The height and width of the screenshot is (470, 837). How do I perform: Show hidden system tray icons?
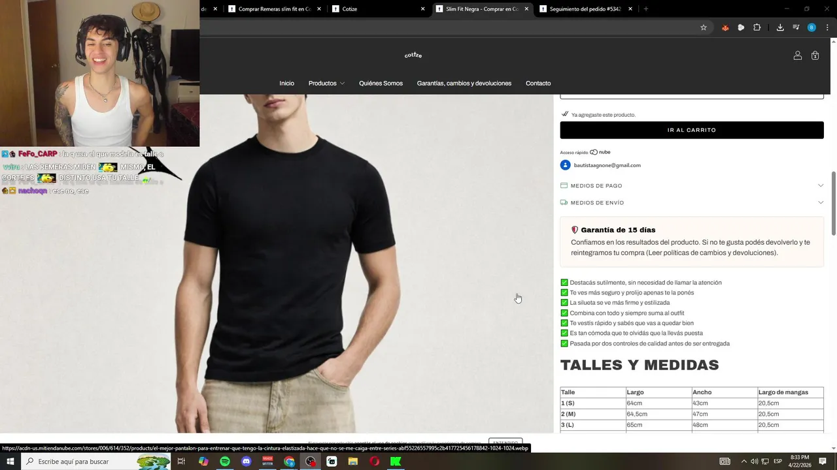coord(743,462)
